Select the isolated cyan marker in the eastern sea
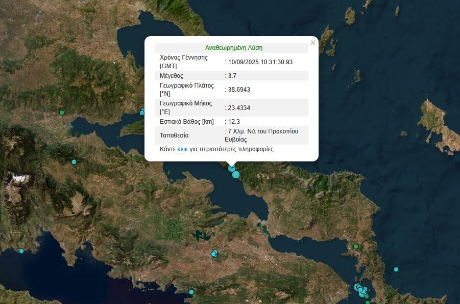 tap(396, 269)
